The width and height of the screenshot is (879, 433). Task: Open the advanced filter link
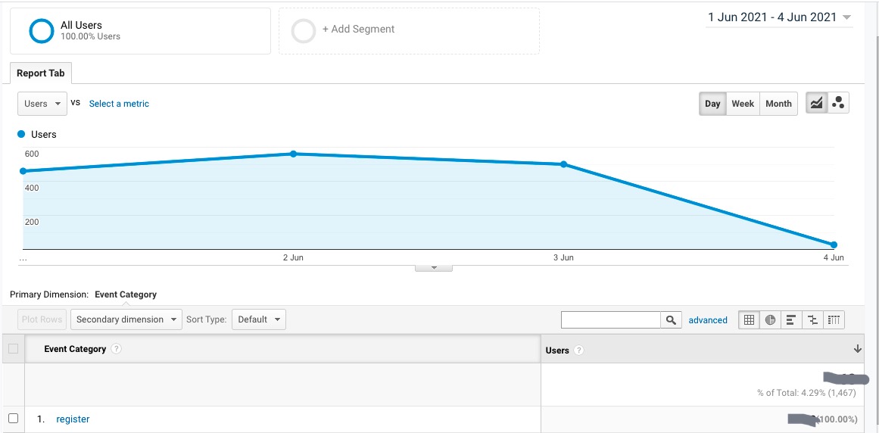tap(708, 320)
